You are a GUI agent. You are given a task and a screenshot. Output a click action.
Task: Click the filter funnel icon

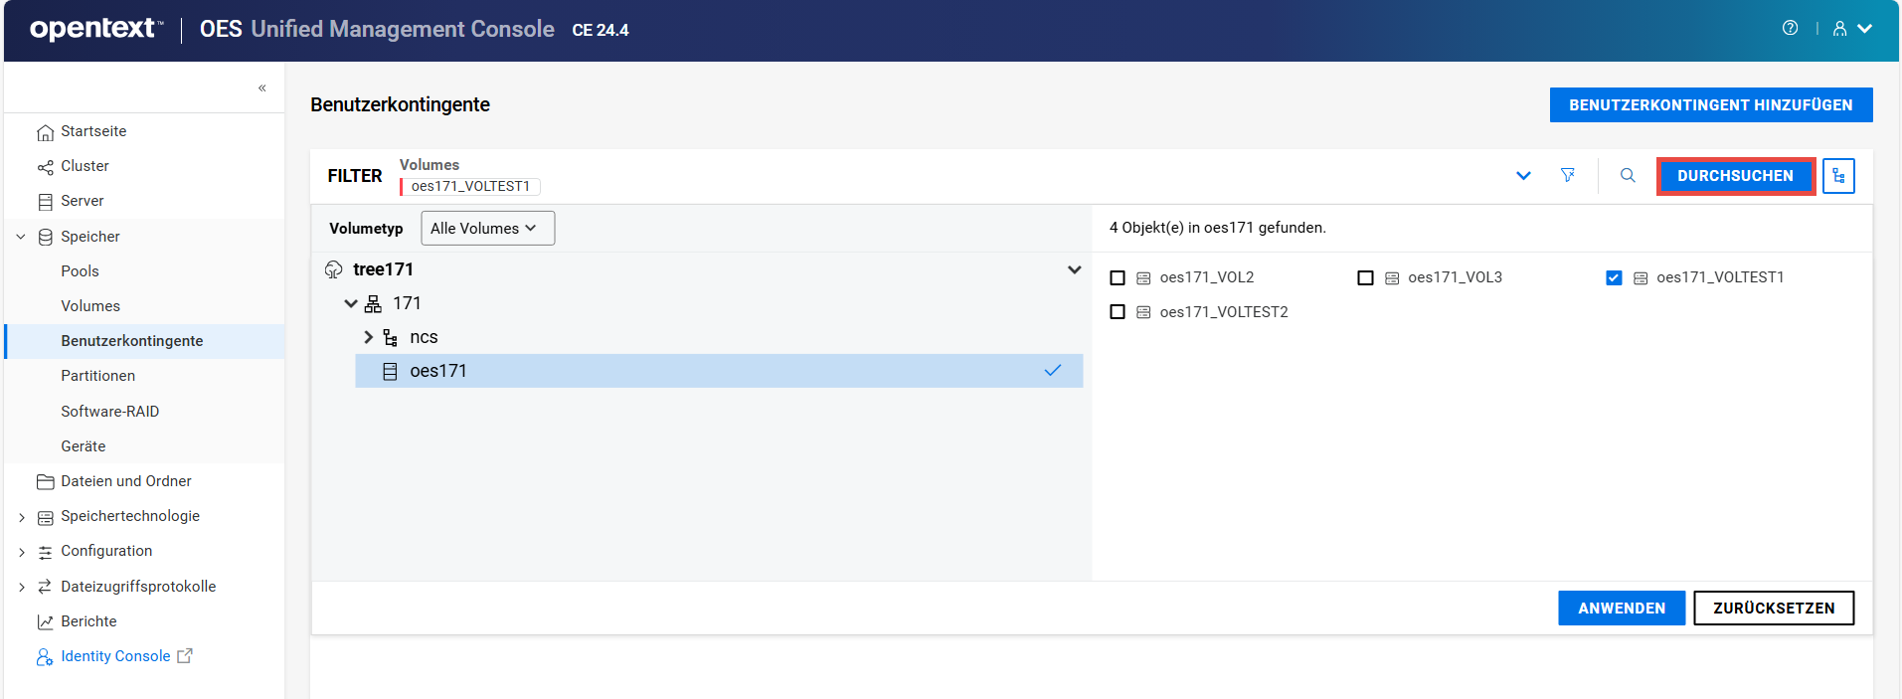pos(1568,175)
